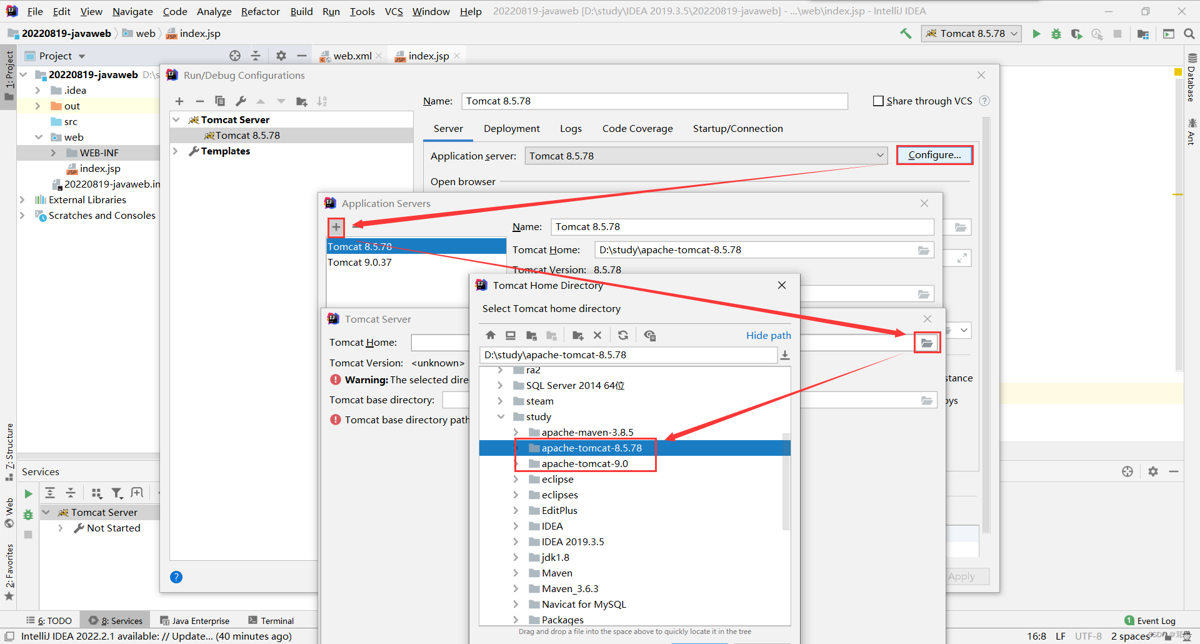Viewport: 1200px width, 644px height.
Task: Toggle showing hidden files and directories
Action: (650, 336)
